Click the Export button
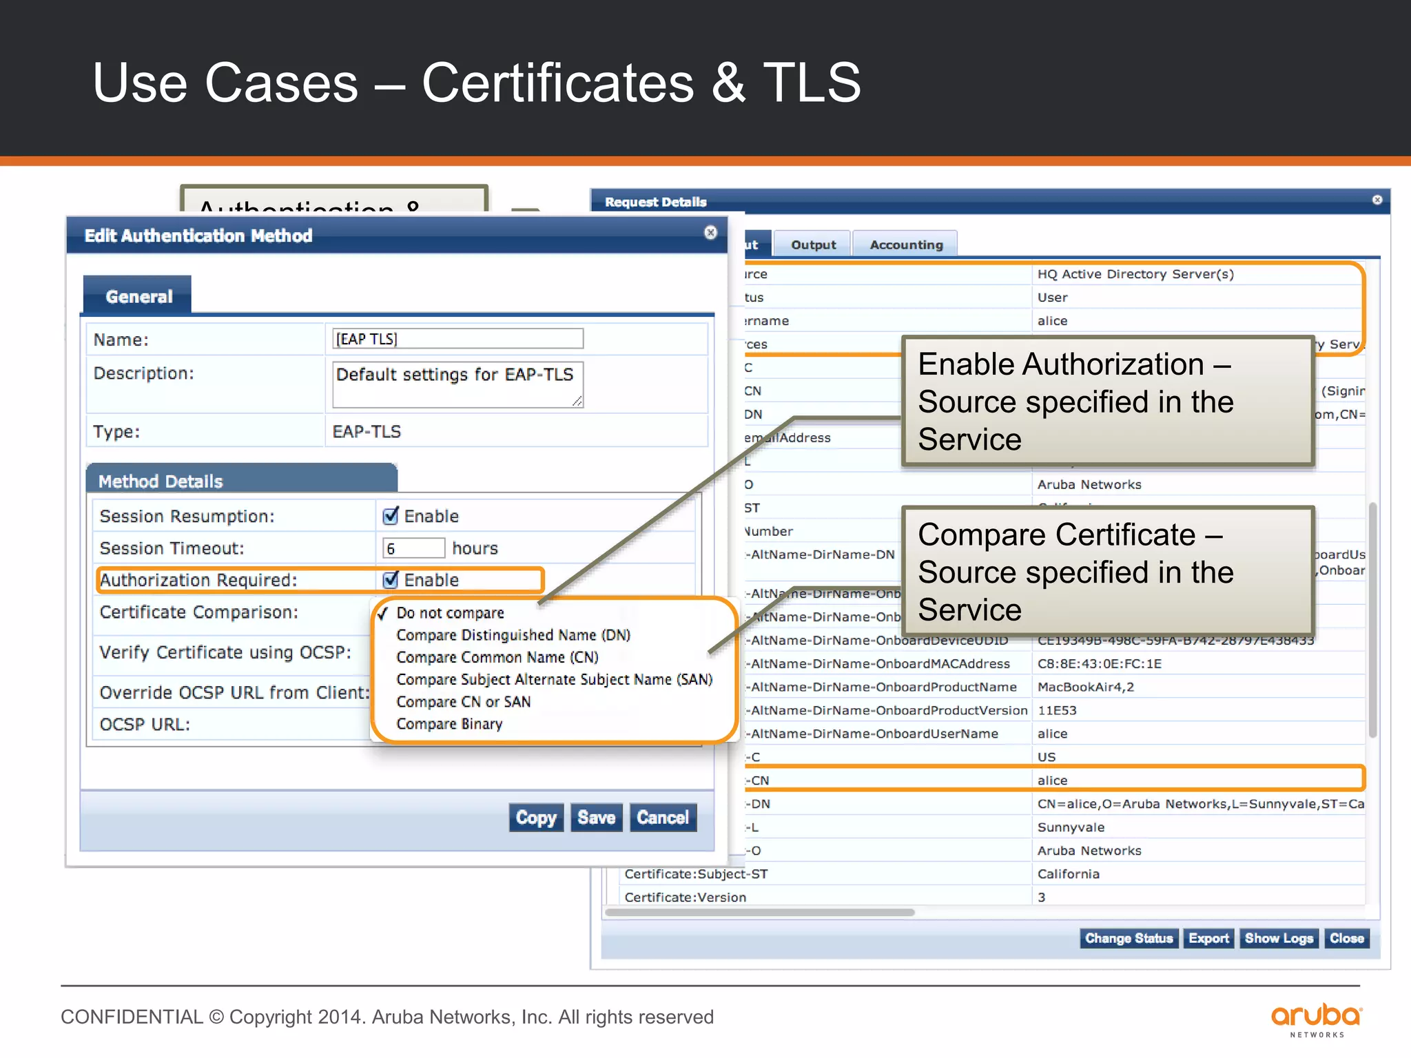This screenshot has height=1058, width=1411. click(x=1208, y=938)
